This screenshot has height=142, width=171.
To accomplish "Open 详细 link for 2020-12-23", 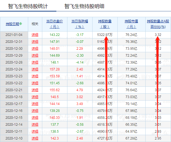I will click(35, 76).
